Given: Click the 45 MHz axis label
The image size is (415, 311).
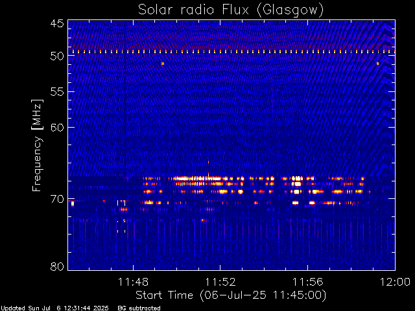Looking at the screenshot, I should 57,23.
